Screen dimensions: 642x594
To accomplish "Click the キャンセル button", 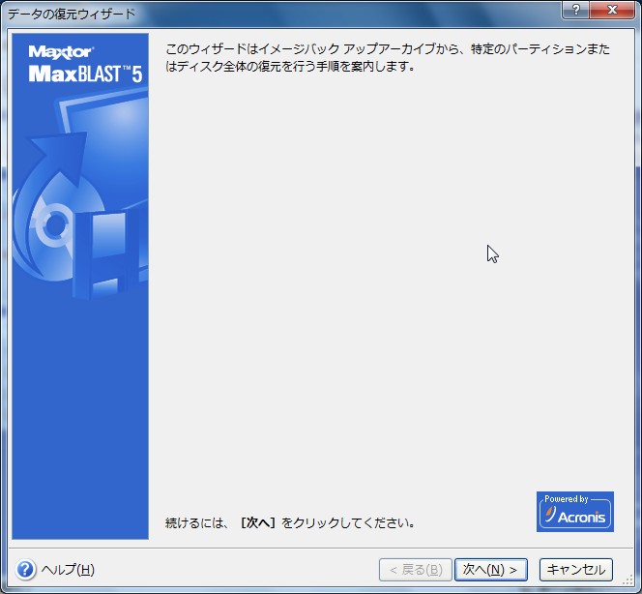I will pos(575,570).
